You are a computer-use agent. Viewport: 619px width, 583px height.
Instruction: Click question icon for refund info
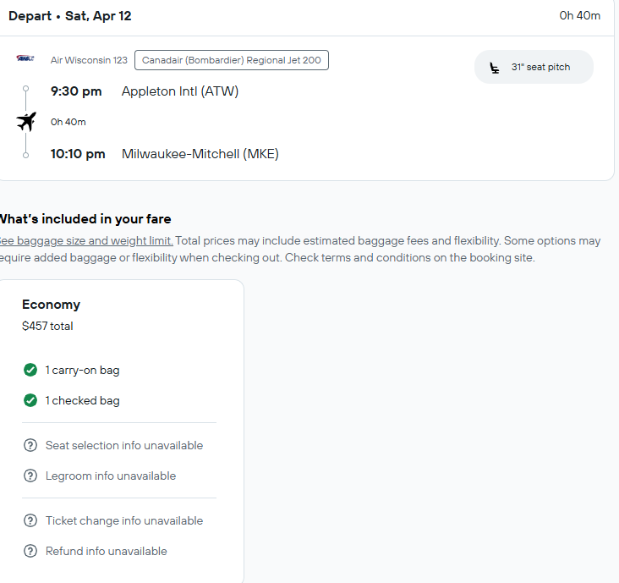[x=30, y=551]
